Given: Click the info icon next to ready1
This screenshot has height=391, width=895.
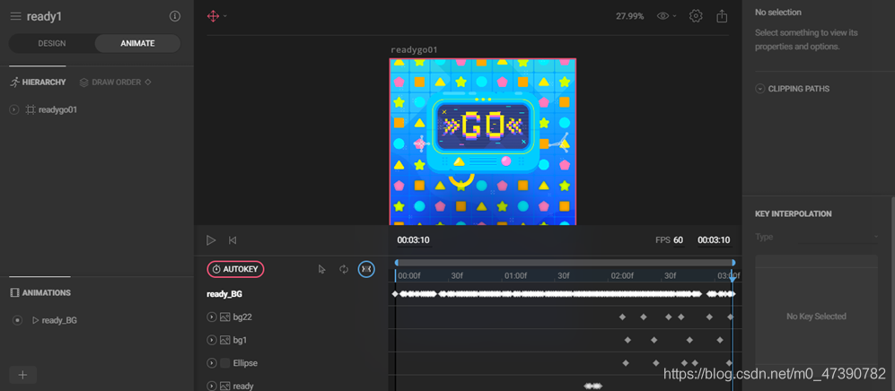Looking at the screenshot, I should click(x=175, y=16).
